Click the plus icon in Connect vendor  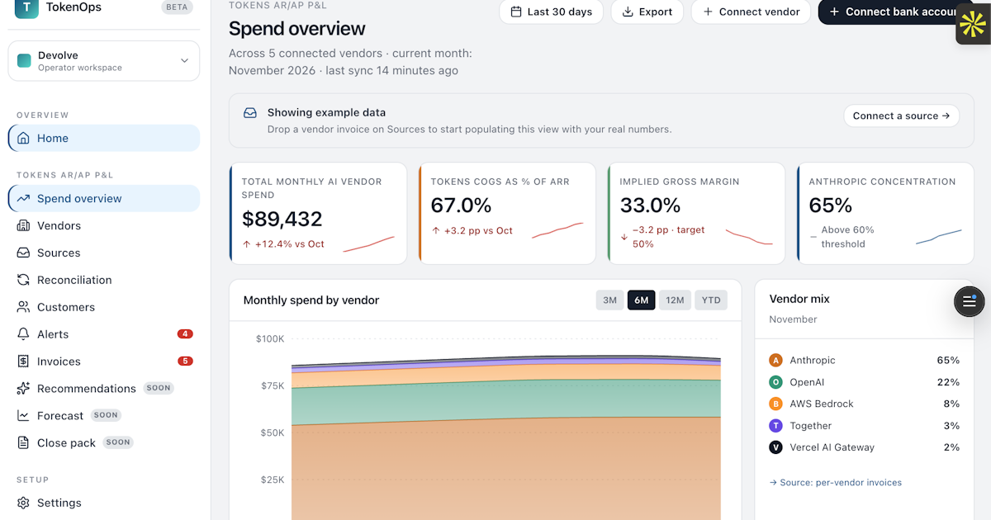point(708,12)
